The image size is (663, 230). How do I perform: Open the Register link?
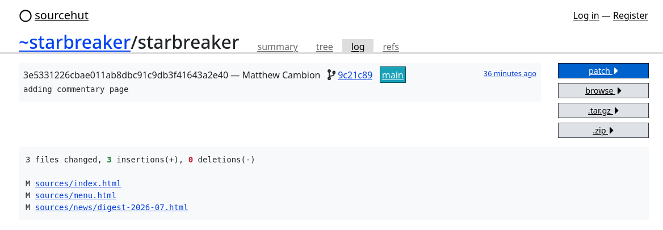(x=631, y=16)
